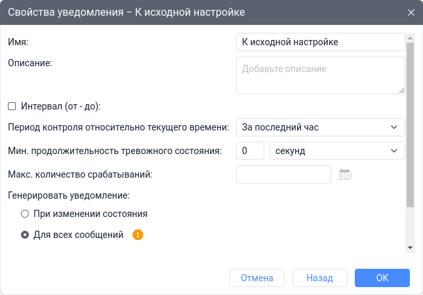Expand the секунд time units dropdown
Viewport: 423px width, 295px height.
tap(337, 151)
